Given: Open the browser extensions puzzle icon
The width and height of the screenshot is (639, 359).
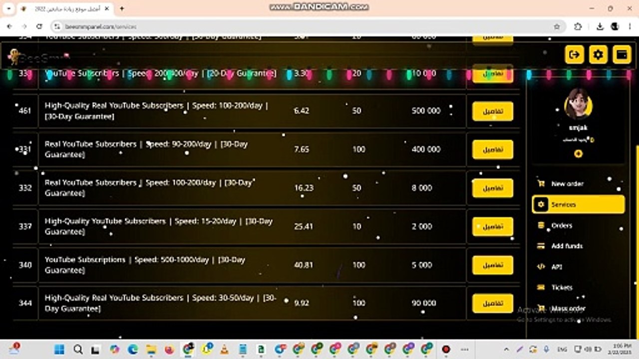Looking at the screenshot, I should [578, 26].
